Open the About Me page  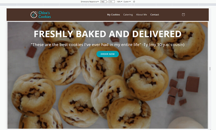[x=141, y=15]
